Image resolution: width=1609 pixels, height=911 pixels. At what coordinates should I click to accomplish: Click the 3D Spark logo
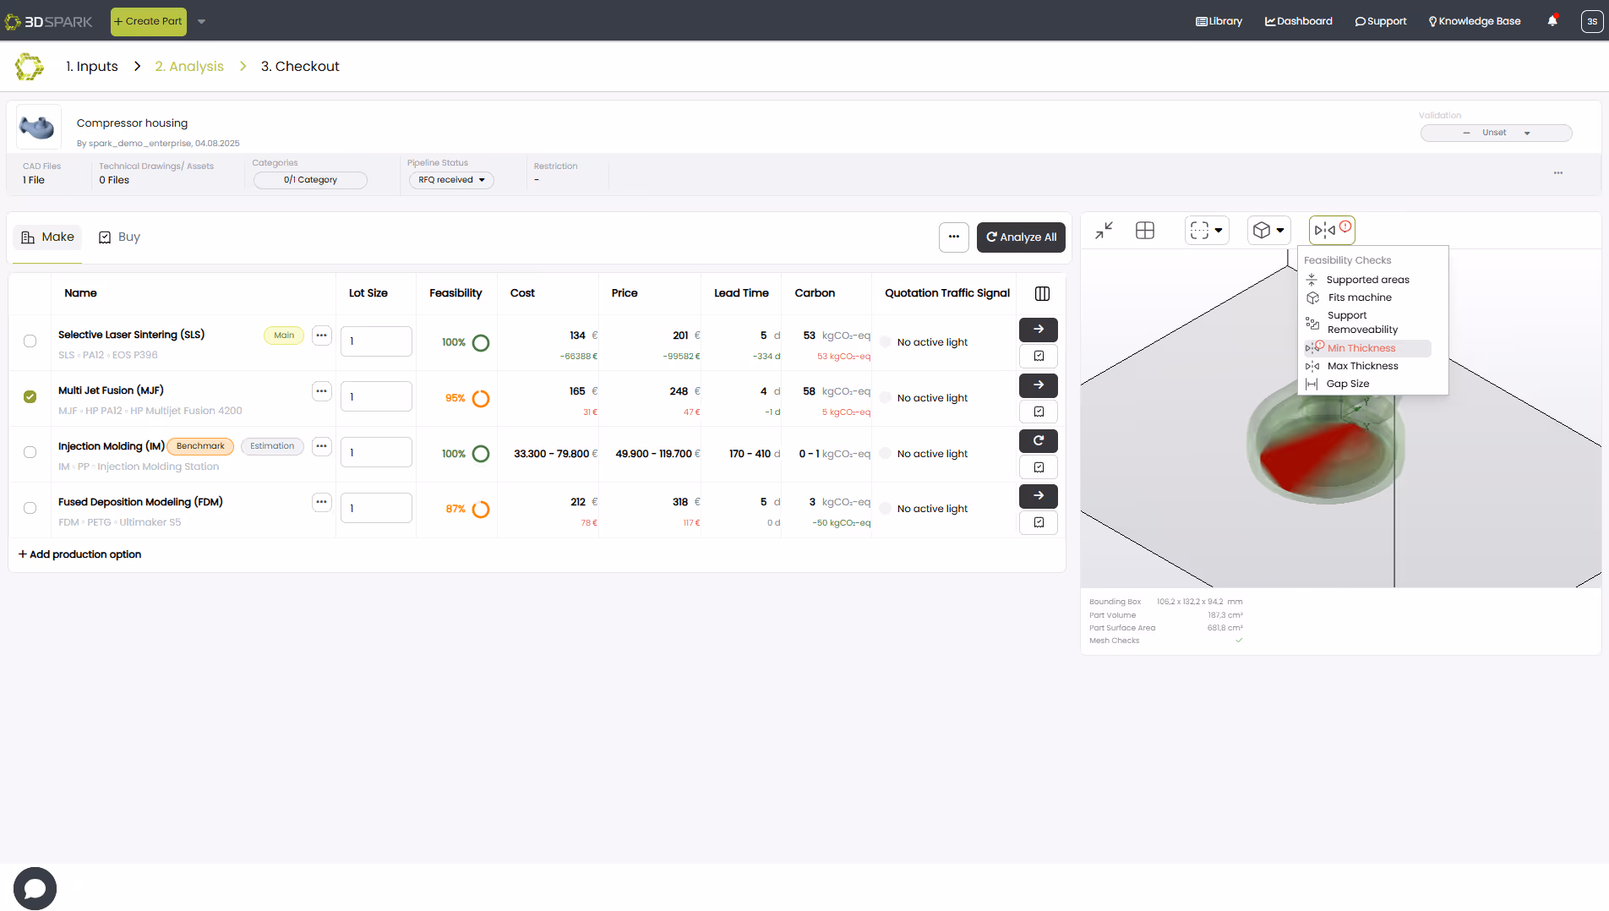[x=48, y=21]
